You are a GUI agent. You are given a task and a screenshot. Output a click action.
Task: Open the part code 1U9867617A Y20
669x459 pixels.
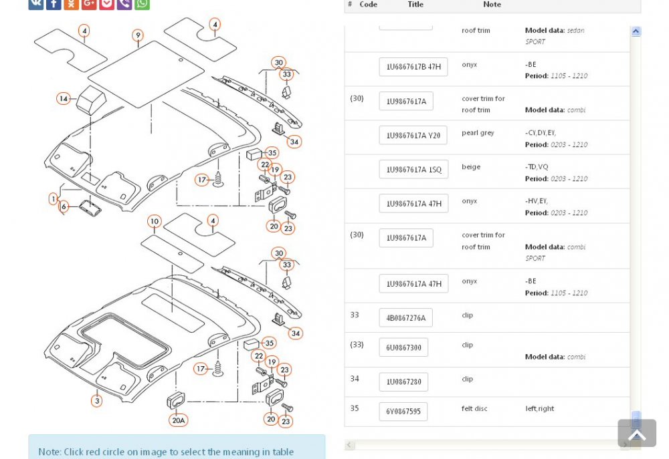click(413, 136)
